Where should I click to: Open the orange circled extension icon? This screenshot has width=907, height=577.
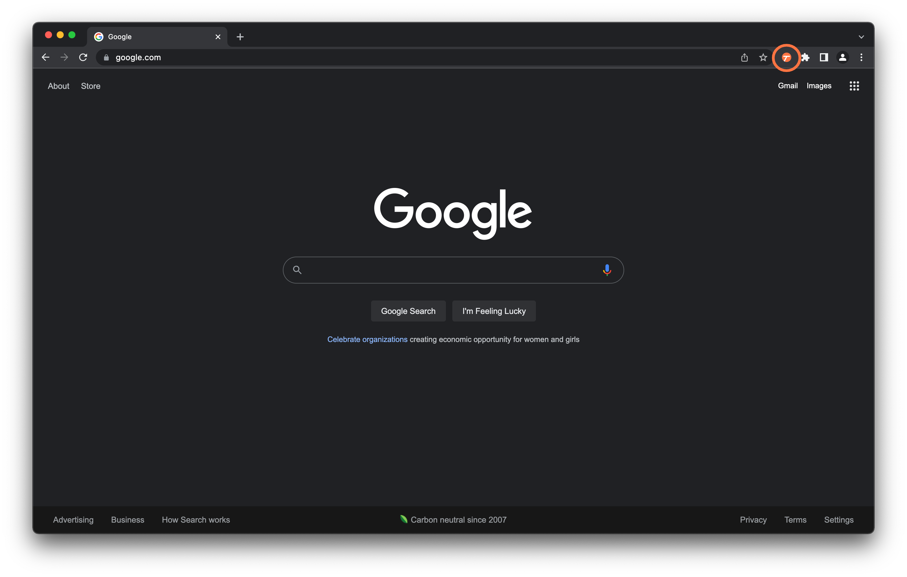(786, 58)
